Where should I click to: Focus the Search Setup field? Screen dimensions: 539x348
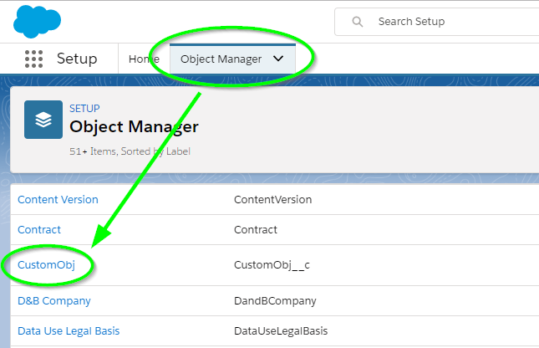436,22
